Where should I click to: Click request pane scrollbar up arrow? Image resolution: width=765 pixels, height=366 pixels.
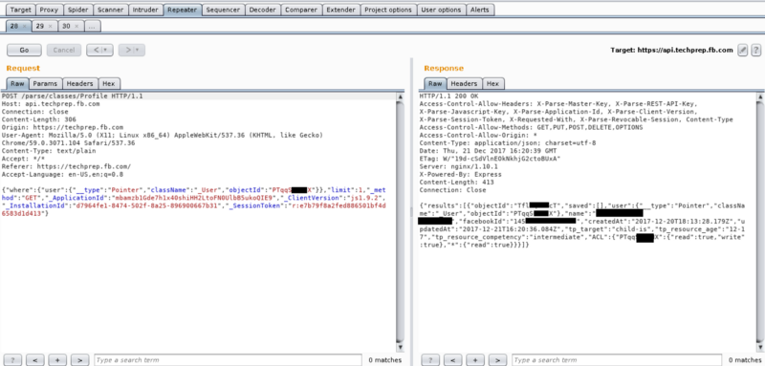pyautogui.click(x=401, y=97)
